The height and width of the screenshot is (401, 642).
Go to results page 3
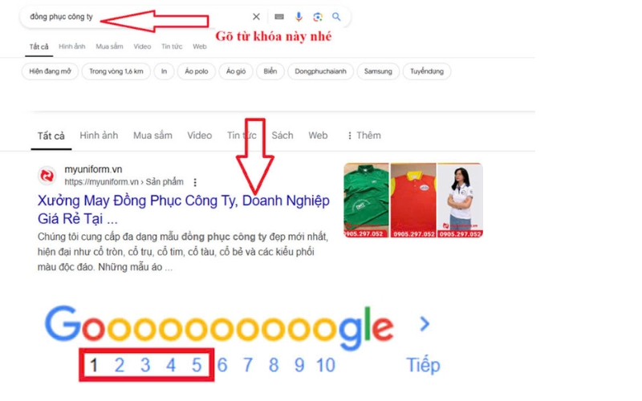coord(145,365)
